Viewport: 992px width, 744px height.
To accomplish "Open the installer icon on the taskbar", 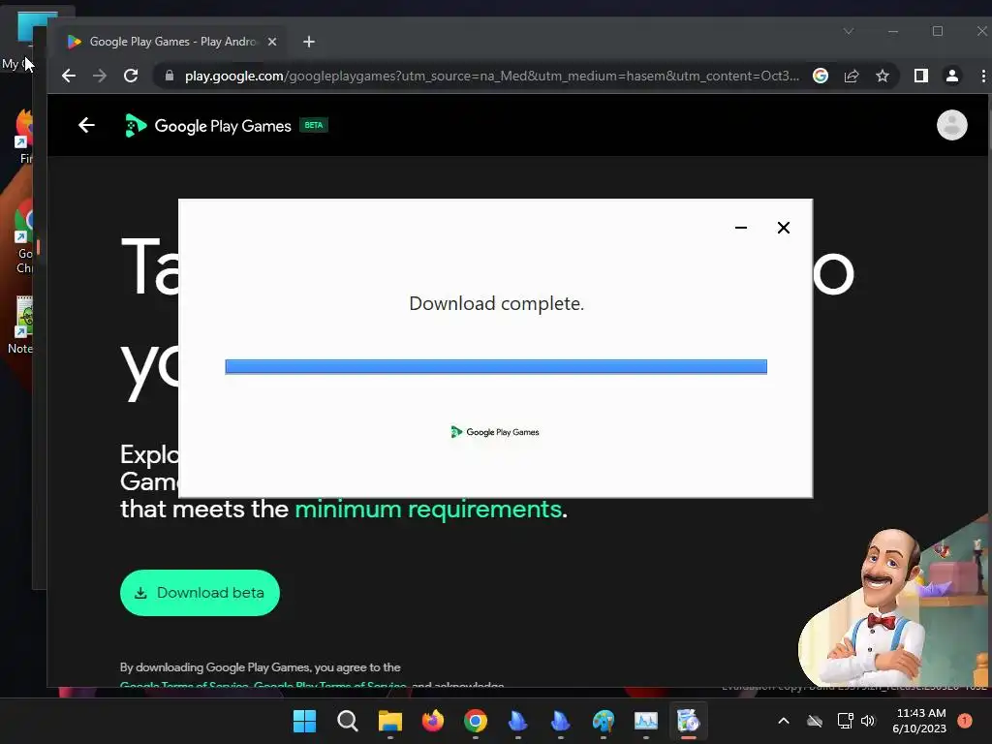I will tap(689, 721).
